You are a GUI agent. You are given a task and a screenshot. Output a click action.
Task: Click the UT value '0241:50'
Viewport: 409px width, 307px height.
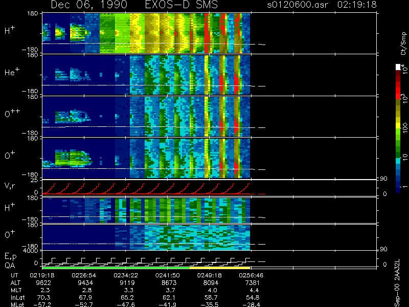point(168,275)
